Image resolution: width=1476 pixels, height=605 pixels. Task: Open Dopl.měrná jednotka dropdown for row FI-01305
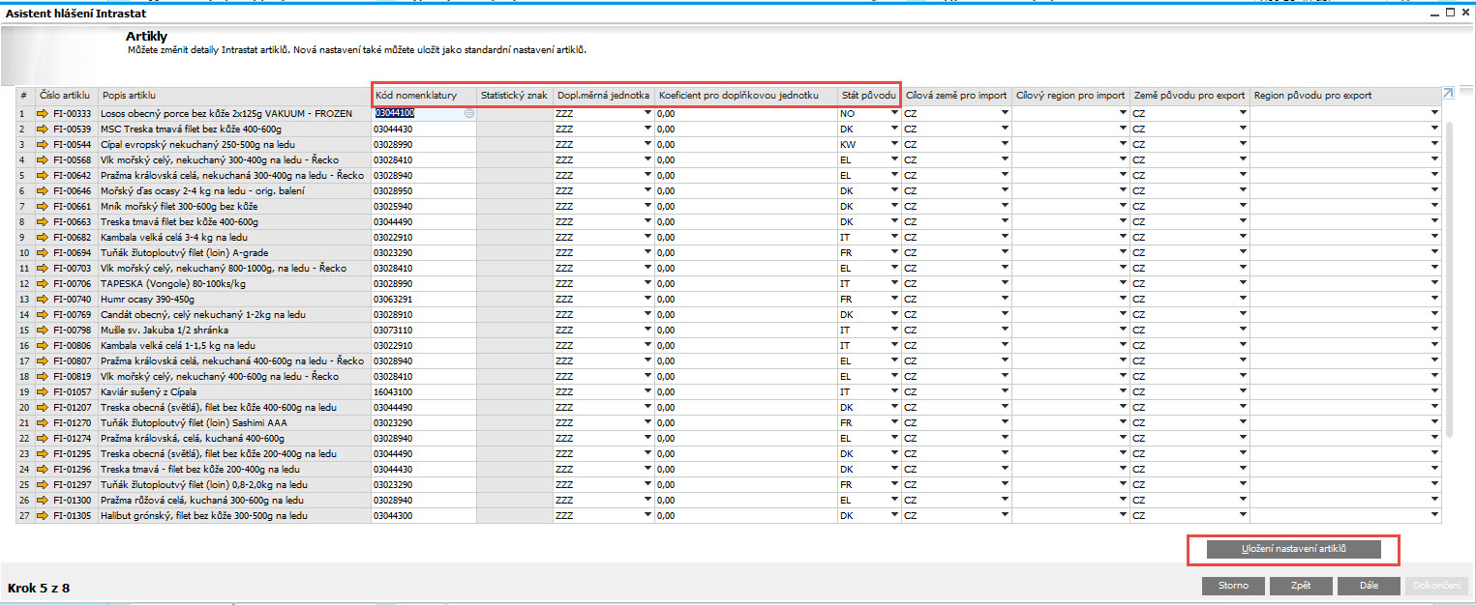(x=648, y=515)
